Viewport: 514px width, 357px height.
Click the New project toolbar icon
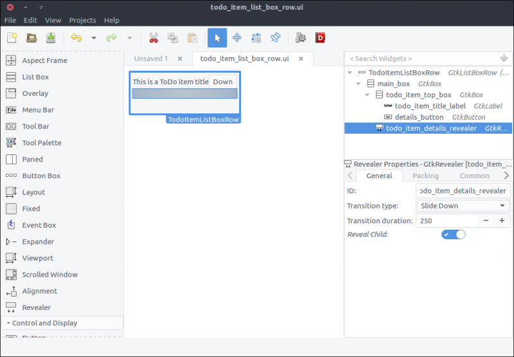(x=12, y=38)
